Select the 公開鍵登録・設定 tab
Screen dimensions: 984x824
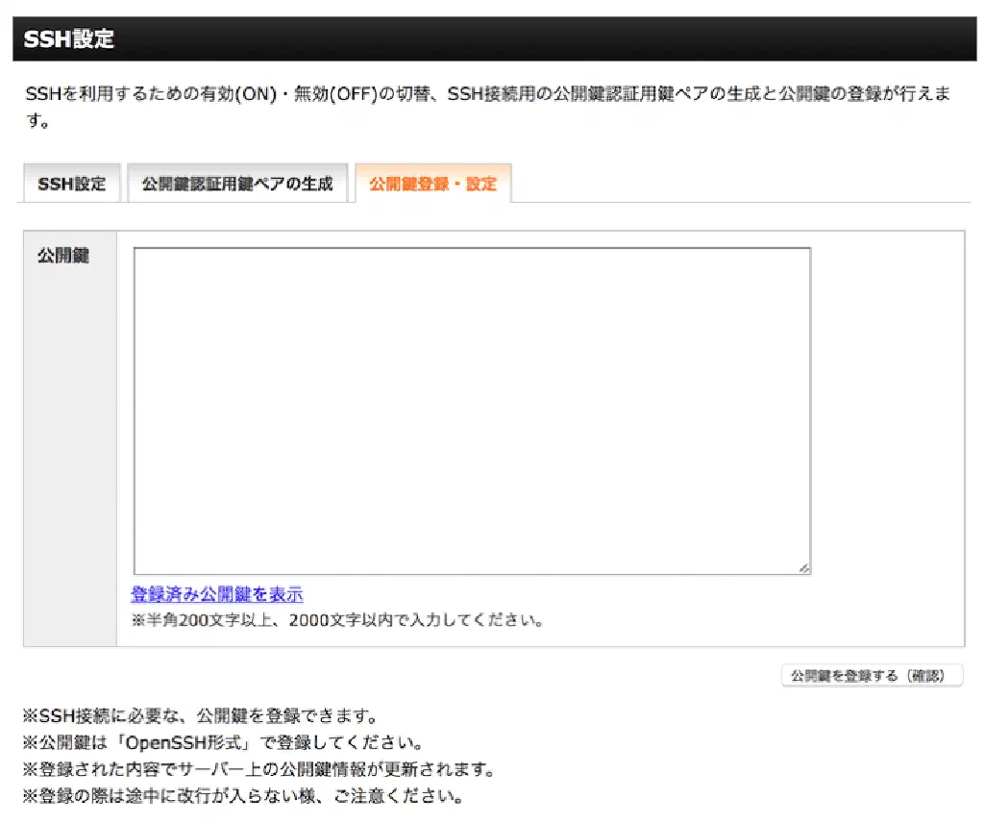coord(432,184)
